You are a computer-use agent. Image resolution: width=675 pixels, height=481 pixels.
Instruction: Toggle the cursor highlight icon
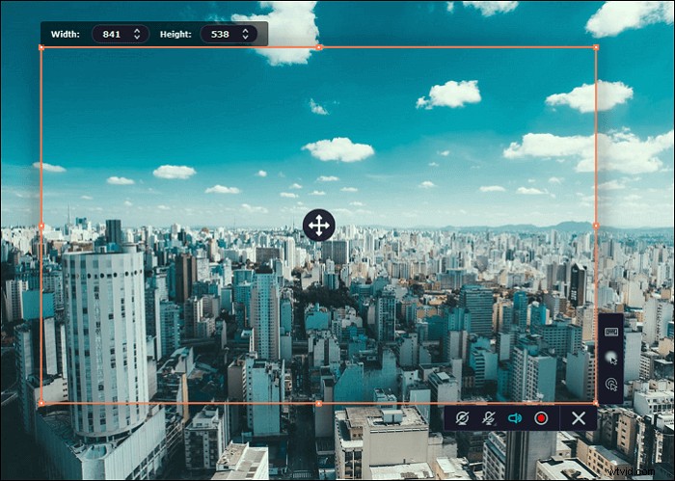click(x=611, y=358)
